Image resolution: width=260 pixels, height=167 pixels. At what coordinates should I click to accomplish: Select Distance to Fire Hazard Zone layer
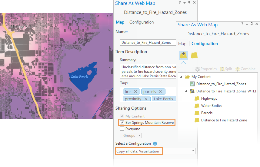[224, 120]
